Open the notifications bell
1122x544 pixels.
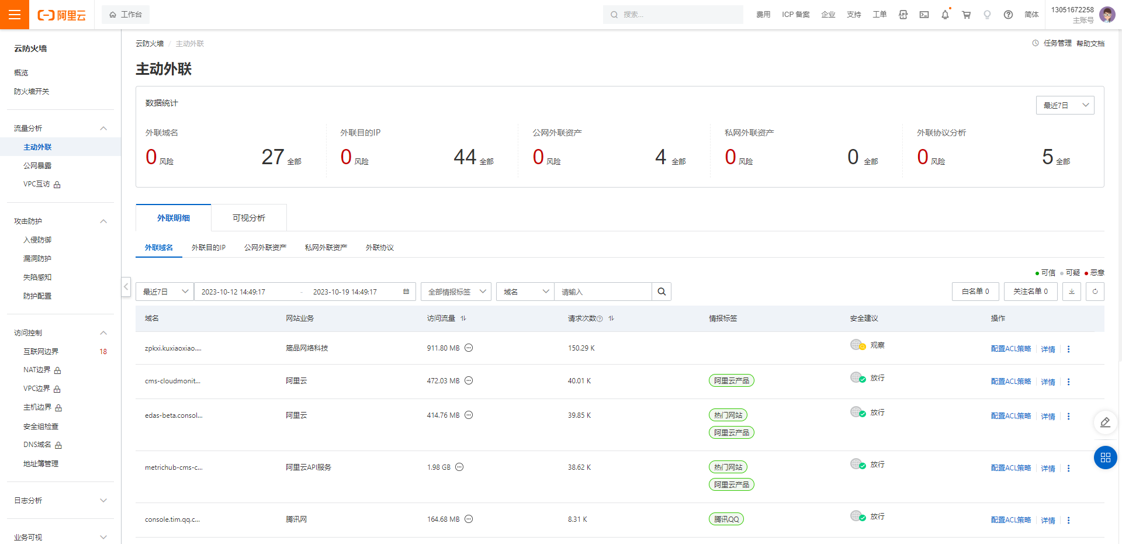click(x=945, y=15)
